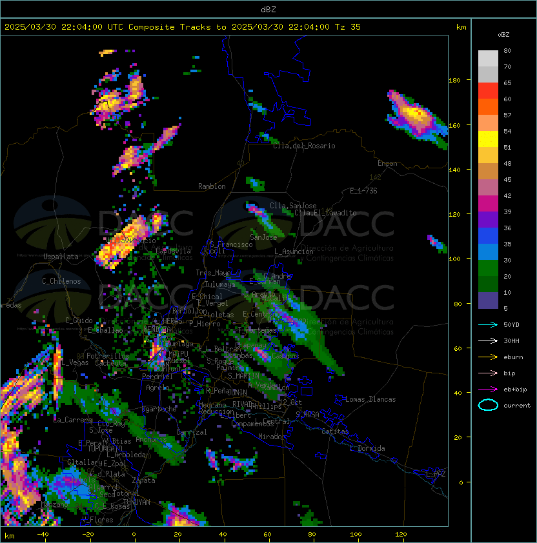Click the 'Ramblon' map label
Image resolution: width=537 pixels, height=543 pixels.
click(x=212, y=186)
